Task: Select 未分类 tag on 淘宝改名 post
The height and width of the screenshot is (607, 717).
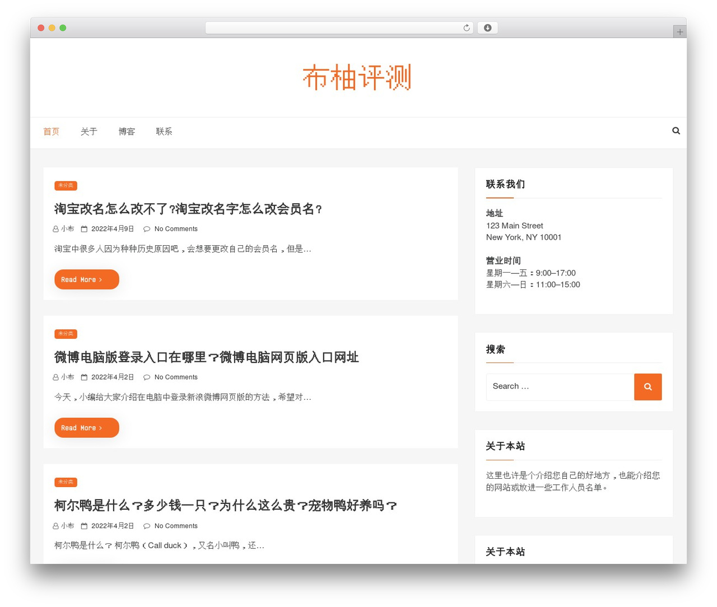Action: 66,185
